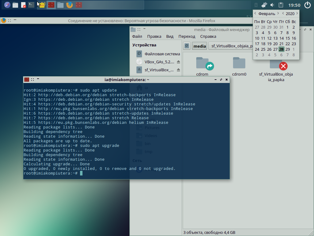Click the media path button
Screen dimensions: 314x236
point(200,46)
